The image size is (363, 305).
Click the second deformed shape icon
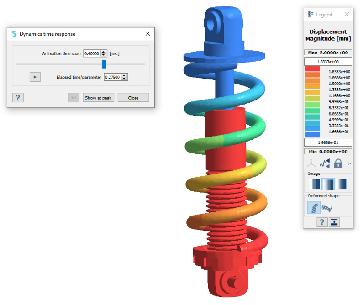click(x=327, y=208)
